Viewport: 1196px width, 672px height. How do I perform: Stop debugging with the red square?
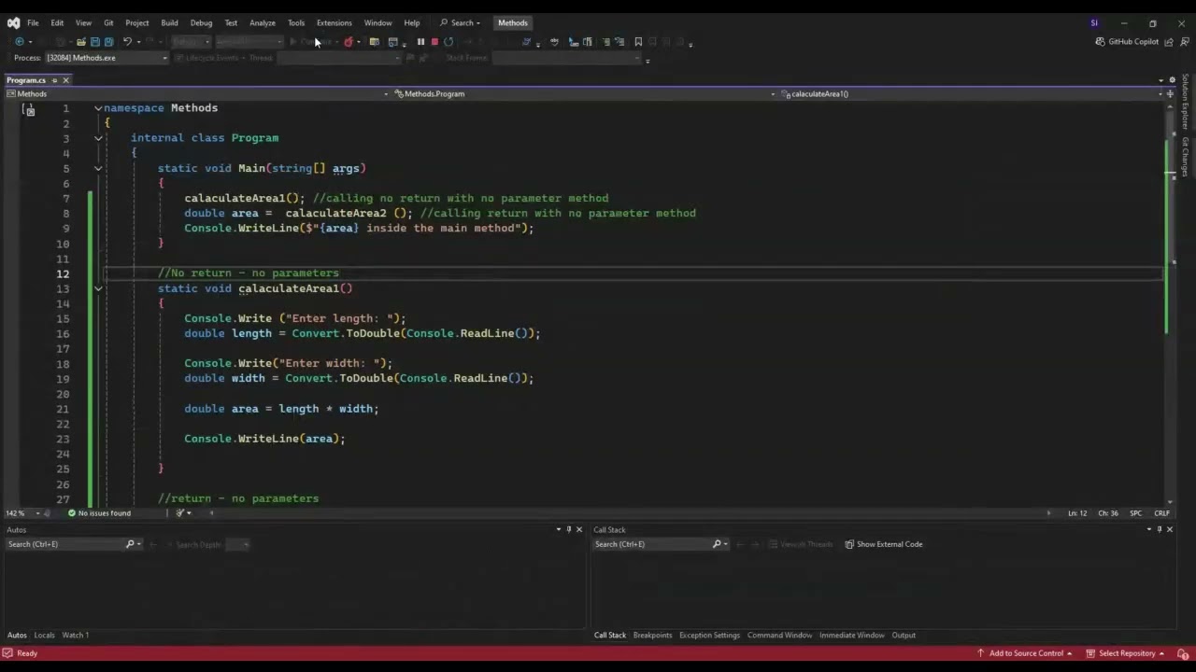pos(434,41)
